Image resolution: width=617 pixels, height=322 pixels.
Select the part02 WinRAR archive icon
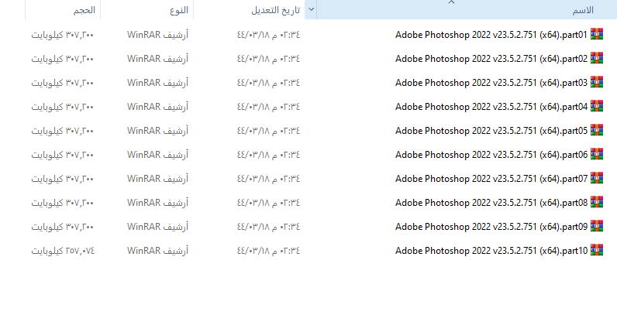click(x=597, y=58)
